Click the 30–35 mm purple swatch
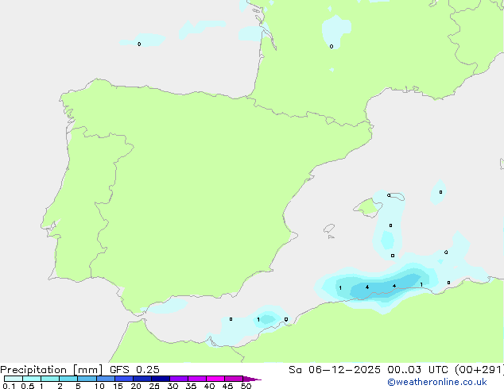Image resolution: width=504 pixels, height=389 pixels. (179, 379)
